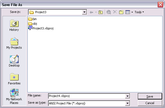
Task: Click the Project3.vbproj file name text
Action: 43,28
